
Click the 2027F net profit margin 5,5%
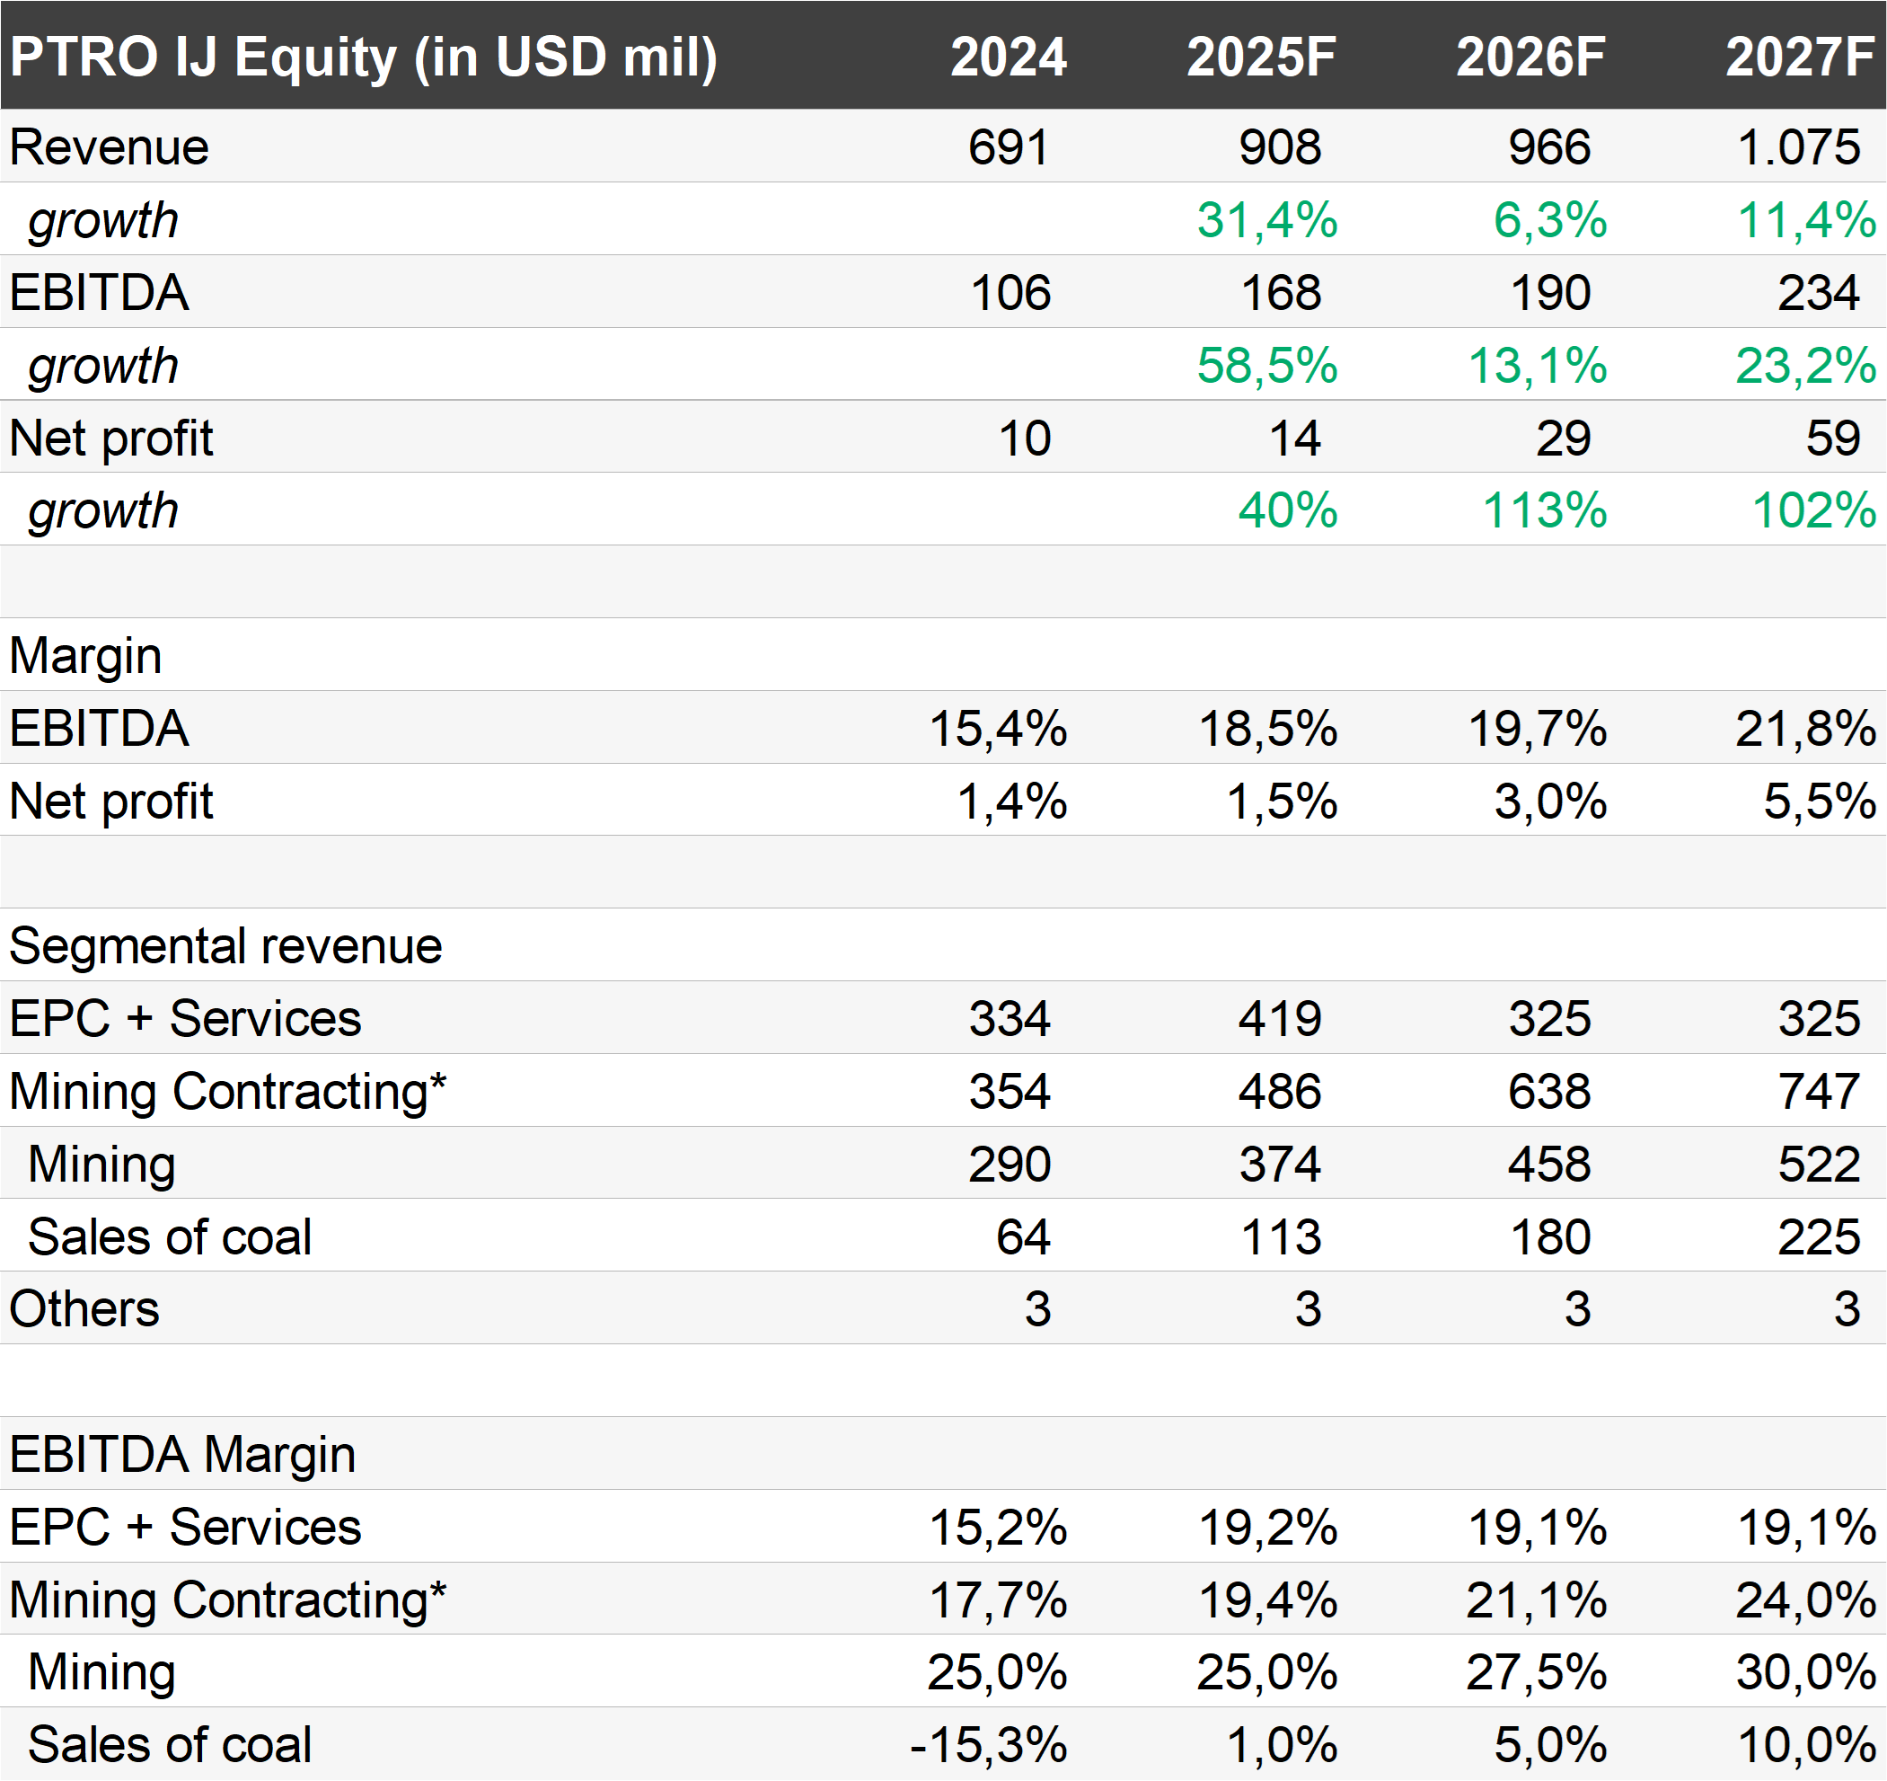pos(1819,802)
